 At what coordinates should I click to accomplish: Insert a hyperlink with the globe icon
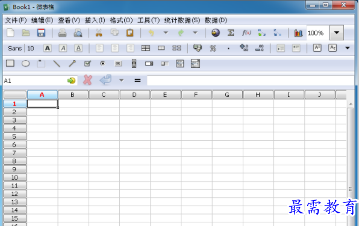tap(216, 32)
